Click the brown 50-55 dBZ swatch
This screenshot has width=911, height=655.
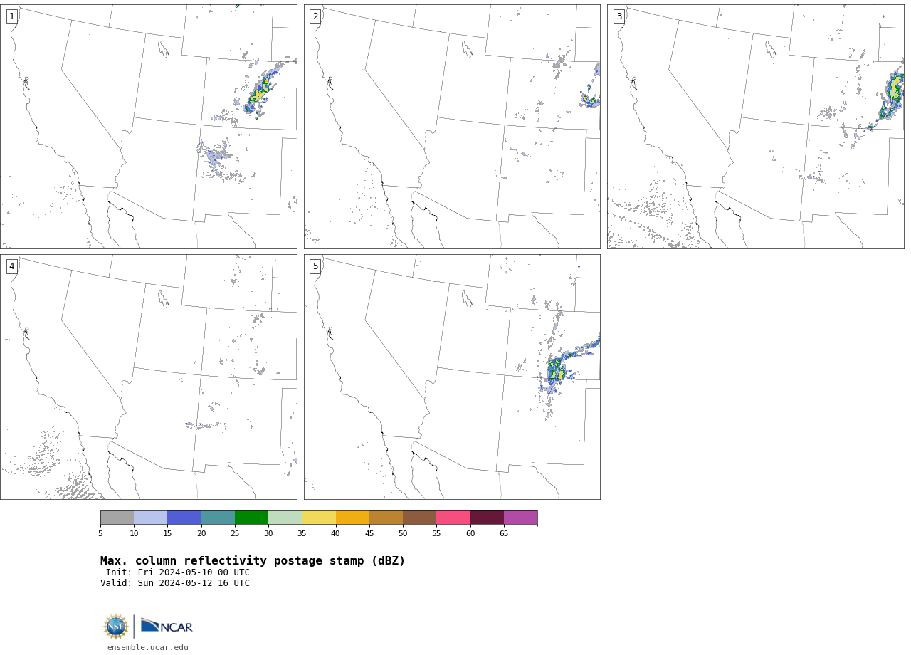tap(420, 518)
